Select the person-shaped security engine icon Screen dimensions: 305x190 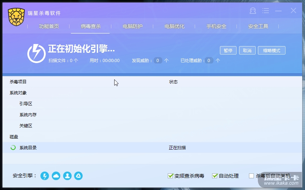(x=67, y=176)
